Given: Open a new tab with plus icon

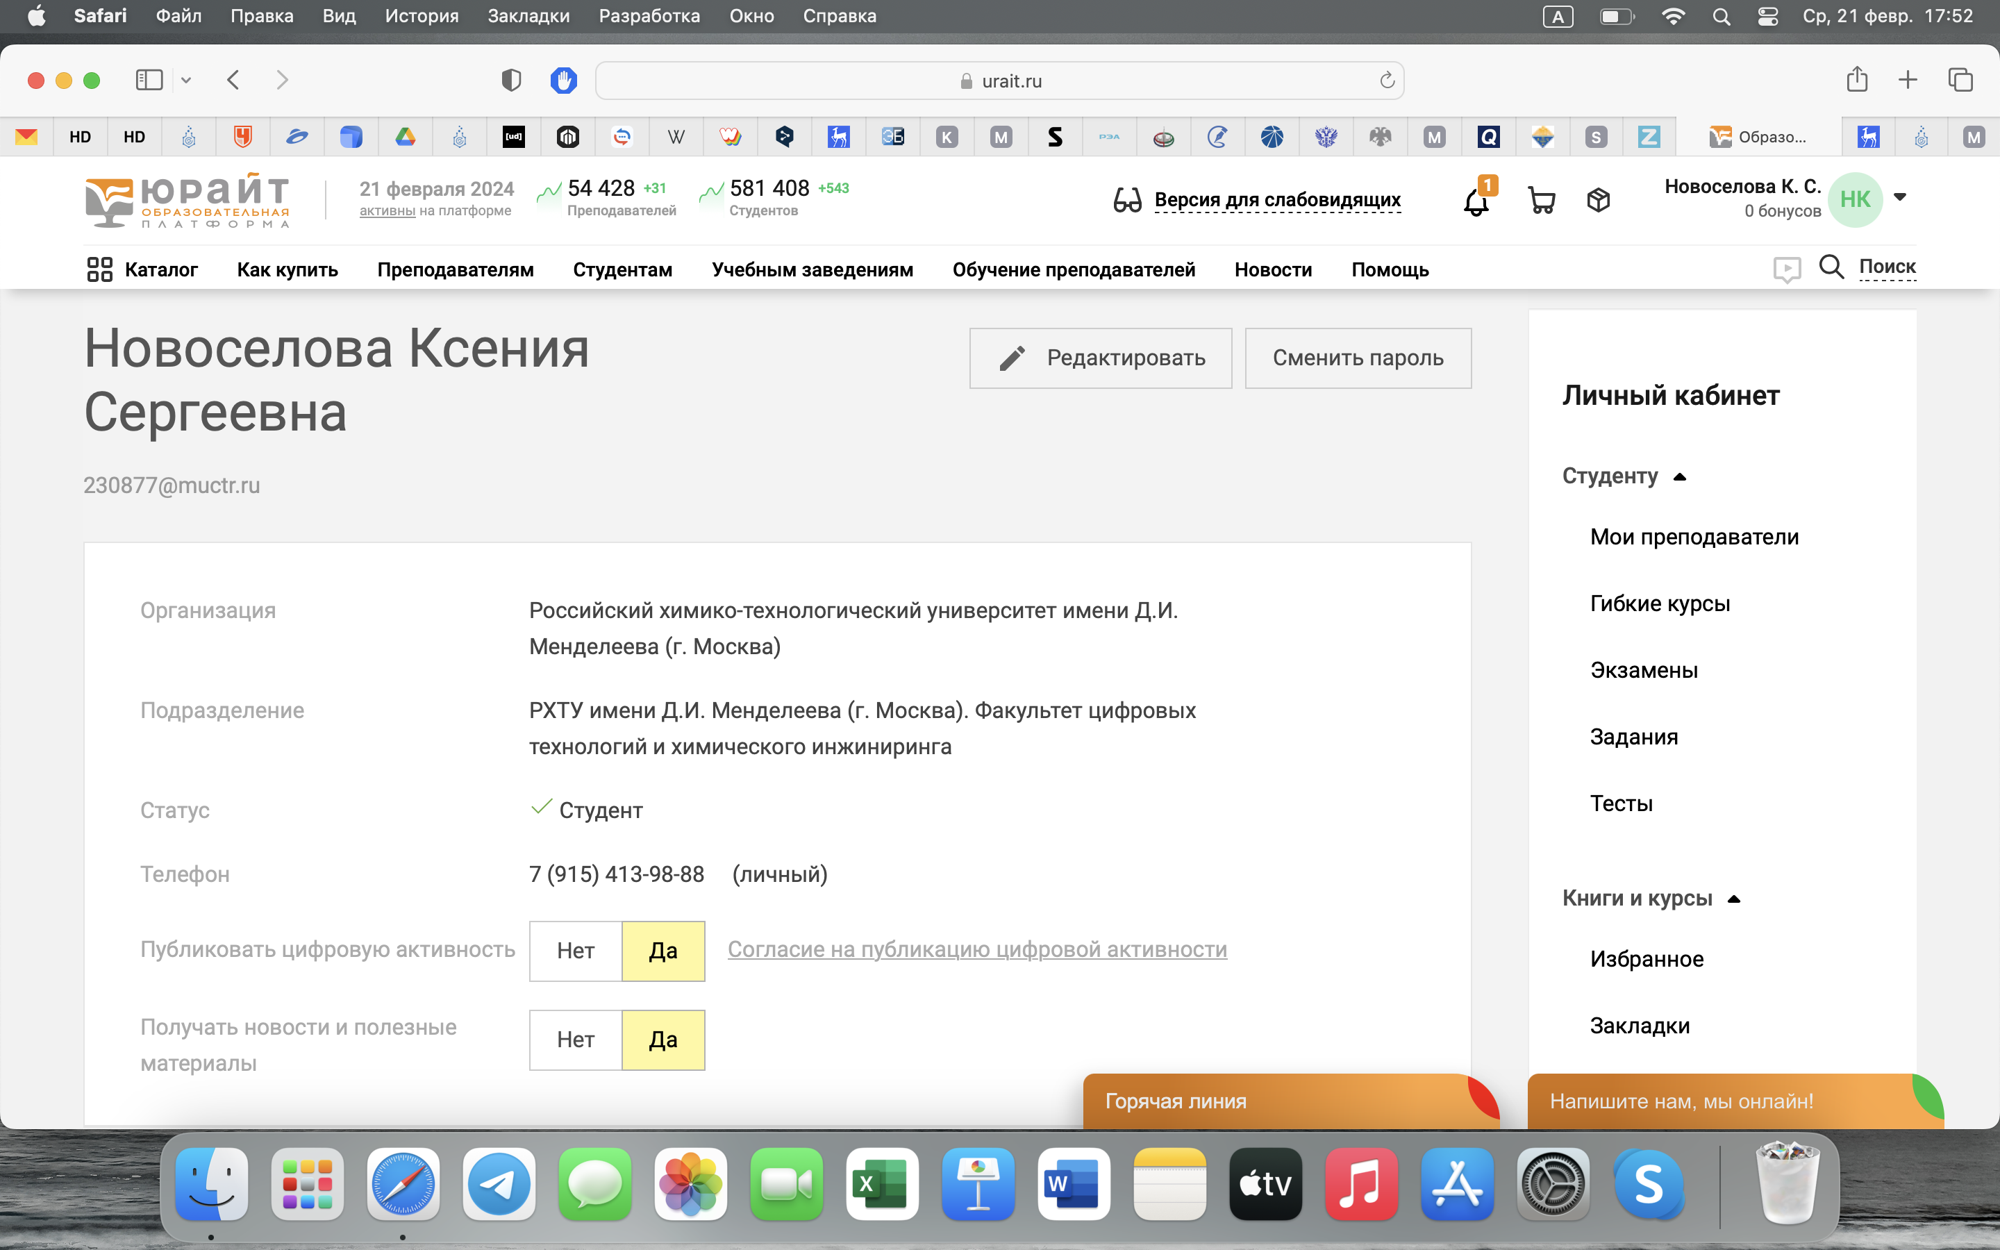Looking at the screenshot, I should pos(1908,80).
